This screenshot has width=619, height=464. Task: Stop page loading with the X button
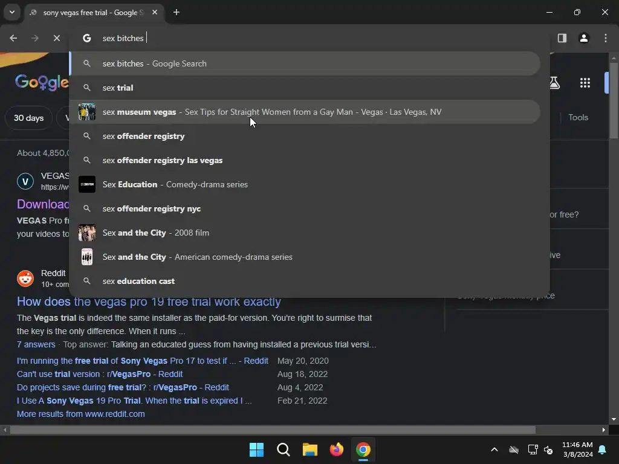[57, 38]
